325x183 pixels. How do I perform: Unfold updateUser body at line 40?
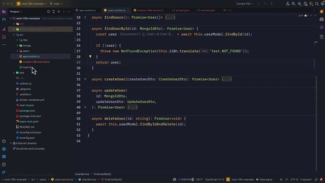pyautogui.click(x=85, y=107)
